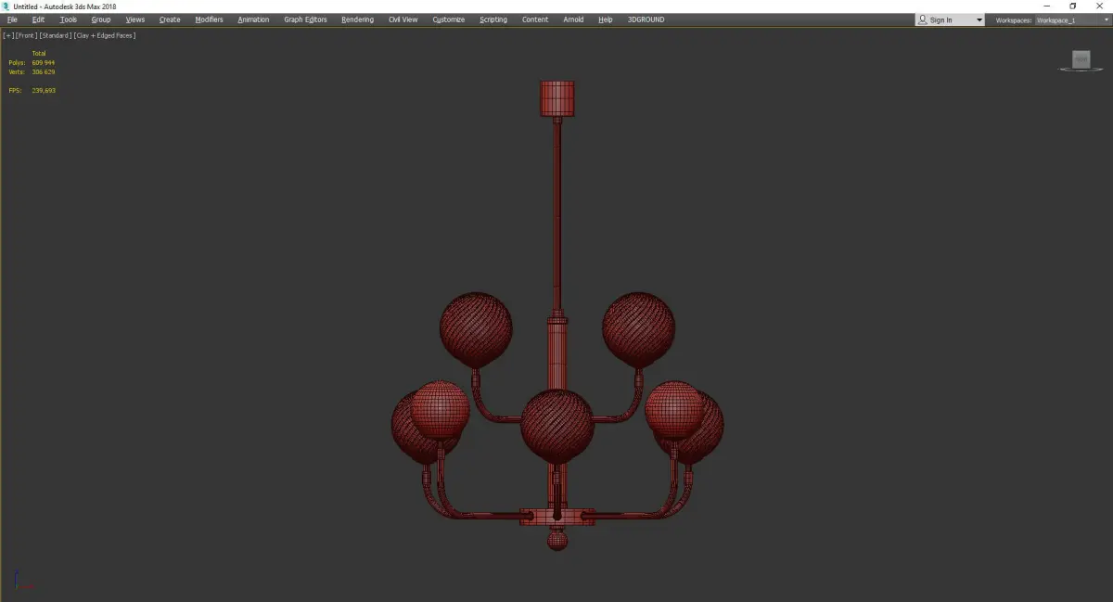The height and width of the screenshot is (602, 1113).
Task: Select the chandelier ceiling mount cylinder
Action: tap(557, 98)
